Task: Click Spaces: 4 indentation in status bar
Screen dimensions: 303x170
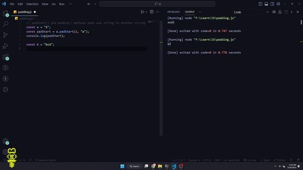Action: 194,161
